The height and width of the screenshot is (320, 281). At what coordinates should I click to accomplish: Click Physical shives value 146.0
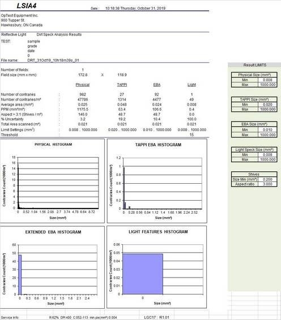coord(83,115)
